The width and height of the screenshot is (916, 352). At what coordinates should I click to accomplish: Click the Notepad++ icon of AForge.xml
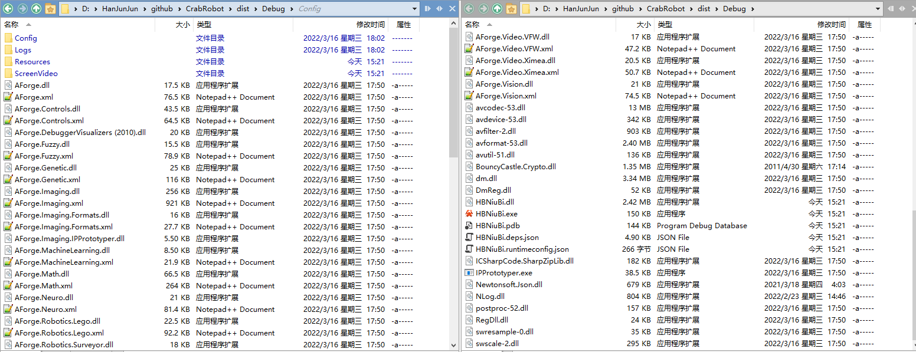[8, 97]
